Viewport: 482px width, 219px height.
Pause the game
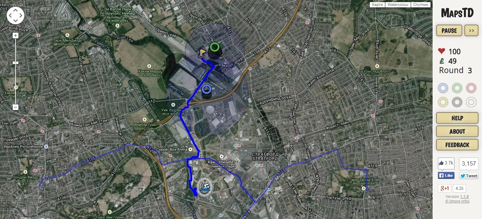coord(449,31)
